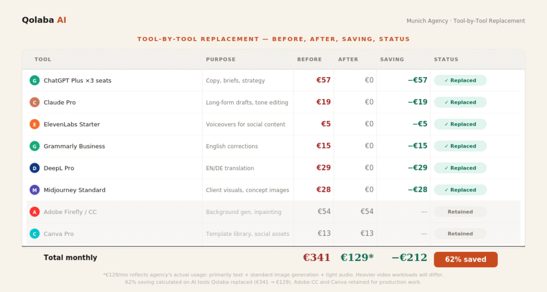Click the red €57 before value
Image resolution: width=547 pixels, height=292 pixels.
(x=323, y=80)
